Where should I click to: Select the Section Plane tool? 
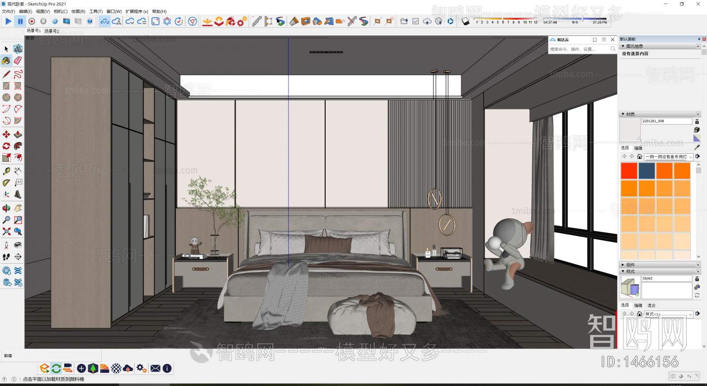point(18,257)
